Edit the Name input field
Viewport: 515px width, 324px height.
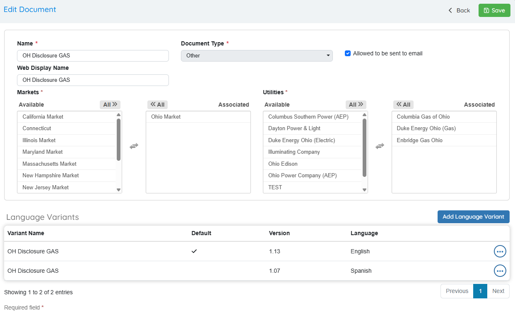(x=93, y=56)
